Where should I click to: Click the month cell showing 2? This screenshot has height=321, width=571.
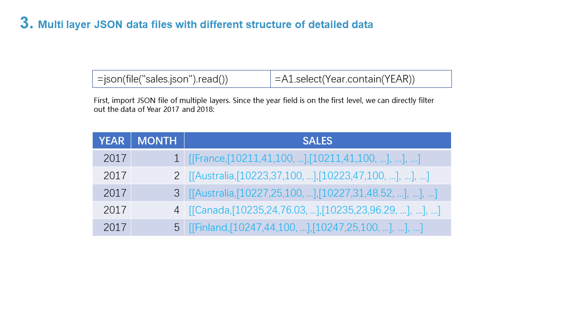pyautogui.click(x=157, y=176)
